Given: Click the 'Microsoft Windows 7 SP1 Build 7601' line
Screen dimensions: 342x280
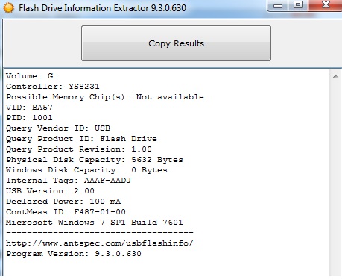Looking at the screenshot, I should pos(95,223).
